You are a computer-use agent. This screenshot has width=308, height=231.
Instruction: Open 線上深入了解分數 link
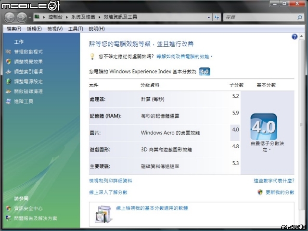pos(108,192)
